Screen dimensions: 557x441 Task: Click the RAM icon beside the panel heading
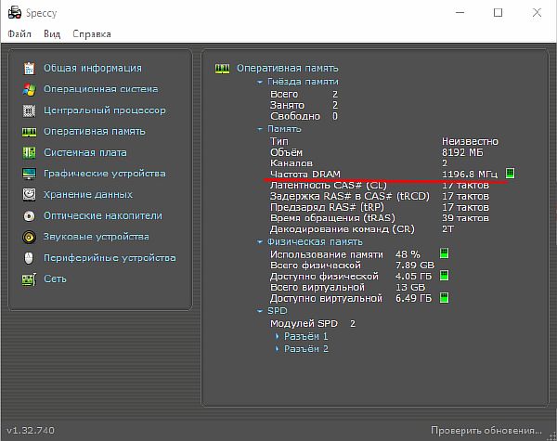tap(223, 69)
